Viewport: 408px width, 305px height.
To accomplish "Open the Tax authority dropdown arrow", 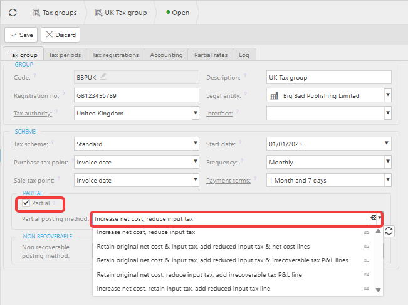I will tap(196, 113).
